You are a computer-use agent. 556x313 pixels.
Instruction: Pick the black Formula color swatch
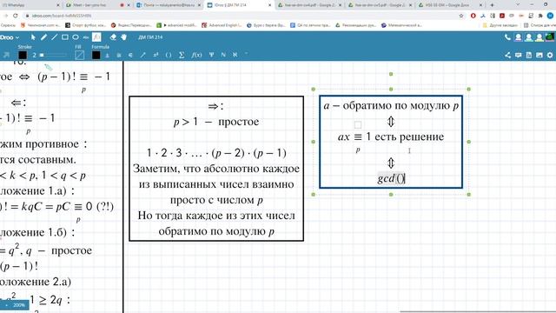pos(96,55)
